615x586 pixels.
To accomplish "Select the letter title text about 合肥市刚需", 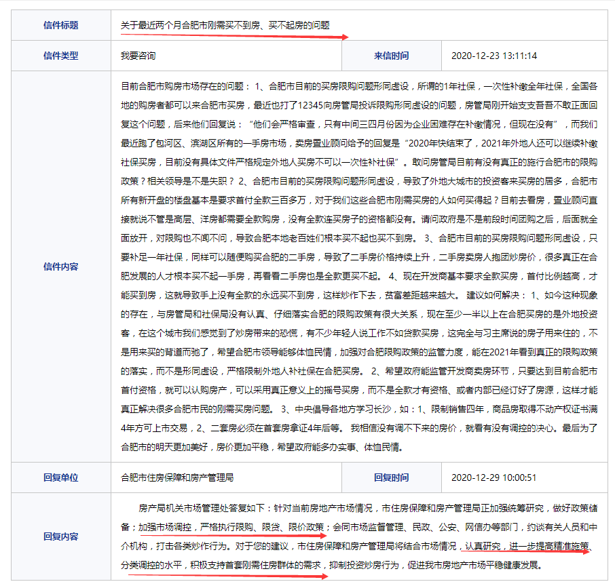I will [x=225, y=25].
